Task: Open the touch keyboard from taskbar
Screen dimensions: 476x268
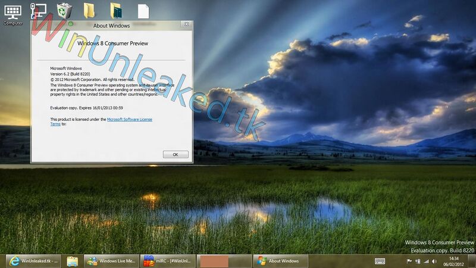Action: pyautogui.click(x=380, y=261)
